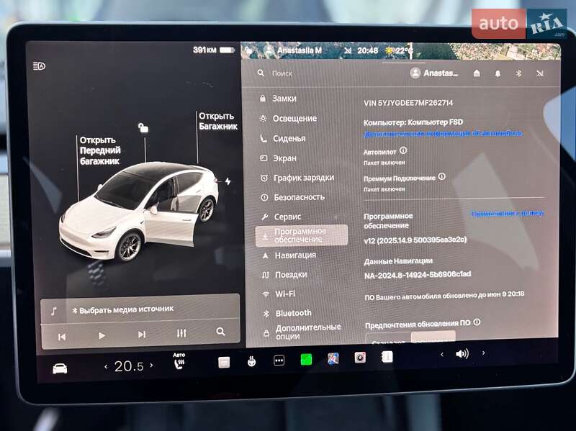Viewport: 576px width, 431px height.
Task: Tap the 20.5 temperature control to adjust climate
Action: (130, 366)
